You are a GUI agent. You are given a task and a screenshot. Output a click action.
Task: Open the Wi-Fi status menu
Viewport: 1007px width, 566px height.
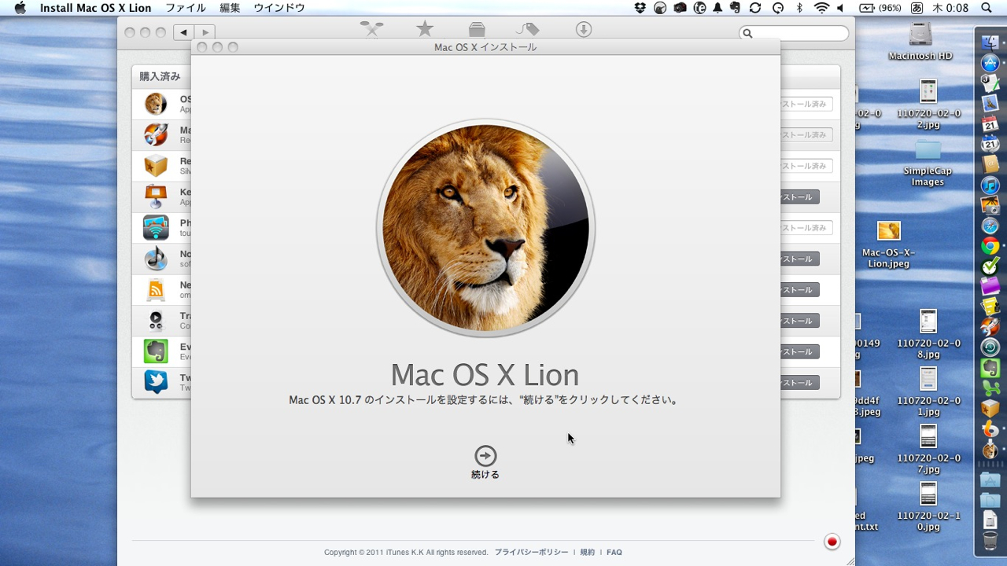821,8
